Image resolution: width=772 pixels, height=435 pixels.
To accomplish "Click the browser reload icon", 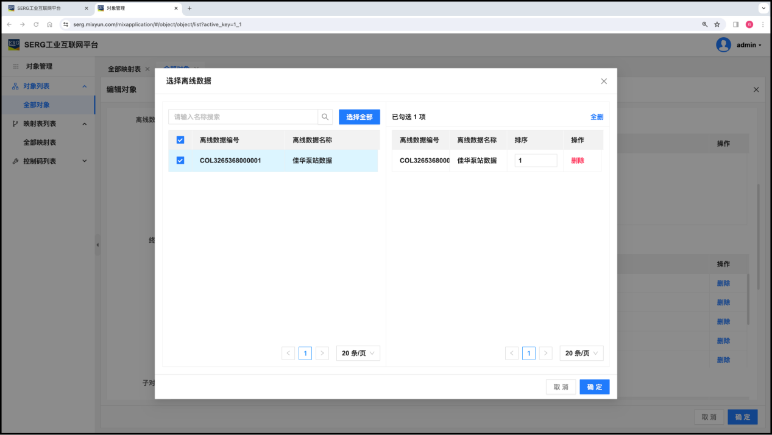I will 36,24.
